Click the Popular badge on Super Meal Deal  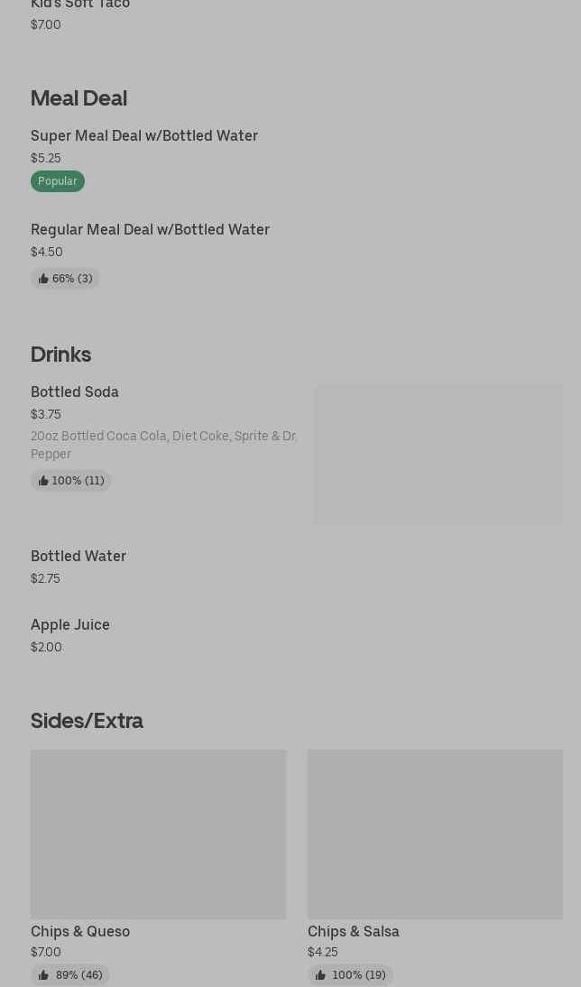coord(58,181)
